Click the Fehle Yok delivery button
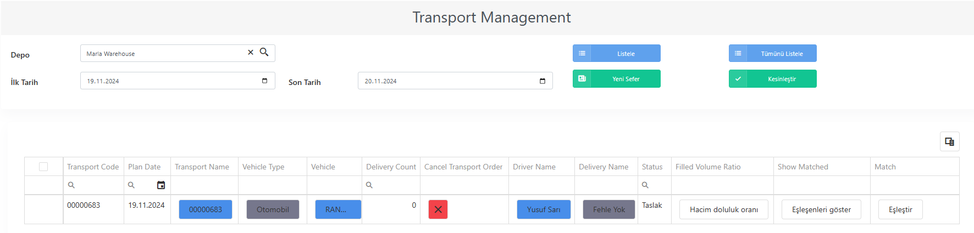974x233 pixels. pyautogui.click(x=609, y=209)
